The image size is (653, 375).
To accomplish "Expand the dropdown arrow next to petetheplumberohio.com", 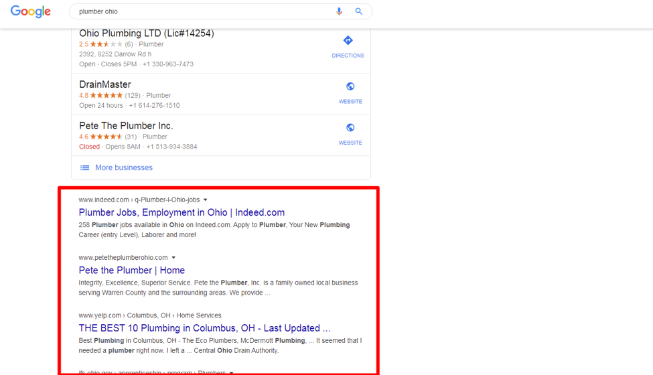I will tap(173, 258).
